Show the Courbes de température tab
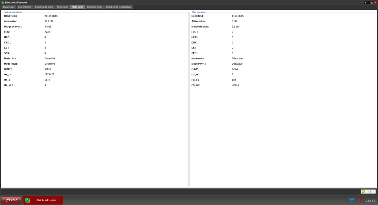The height and width of the screenshot is (205, 378). coord(118,7)
